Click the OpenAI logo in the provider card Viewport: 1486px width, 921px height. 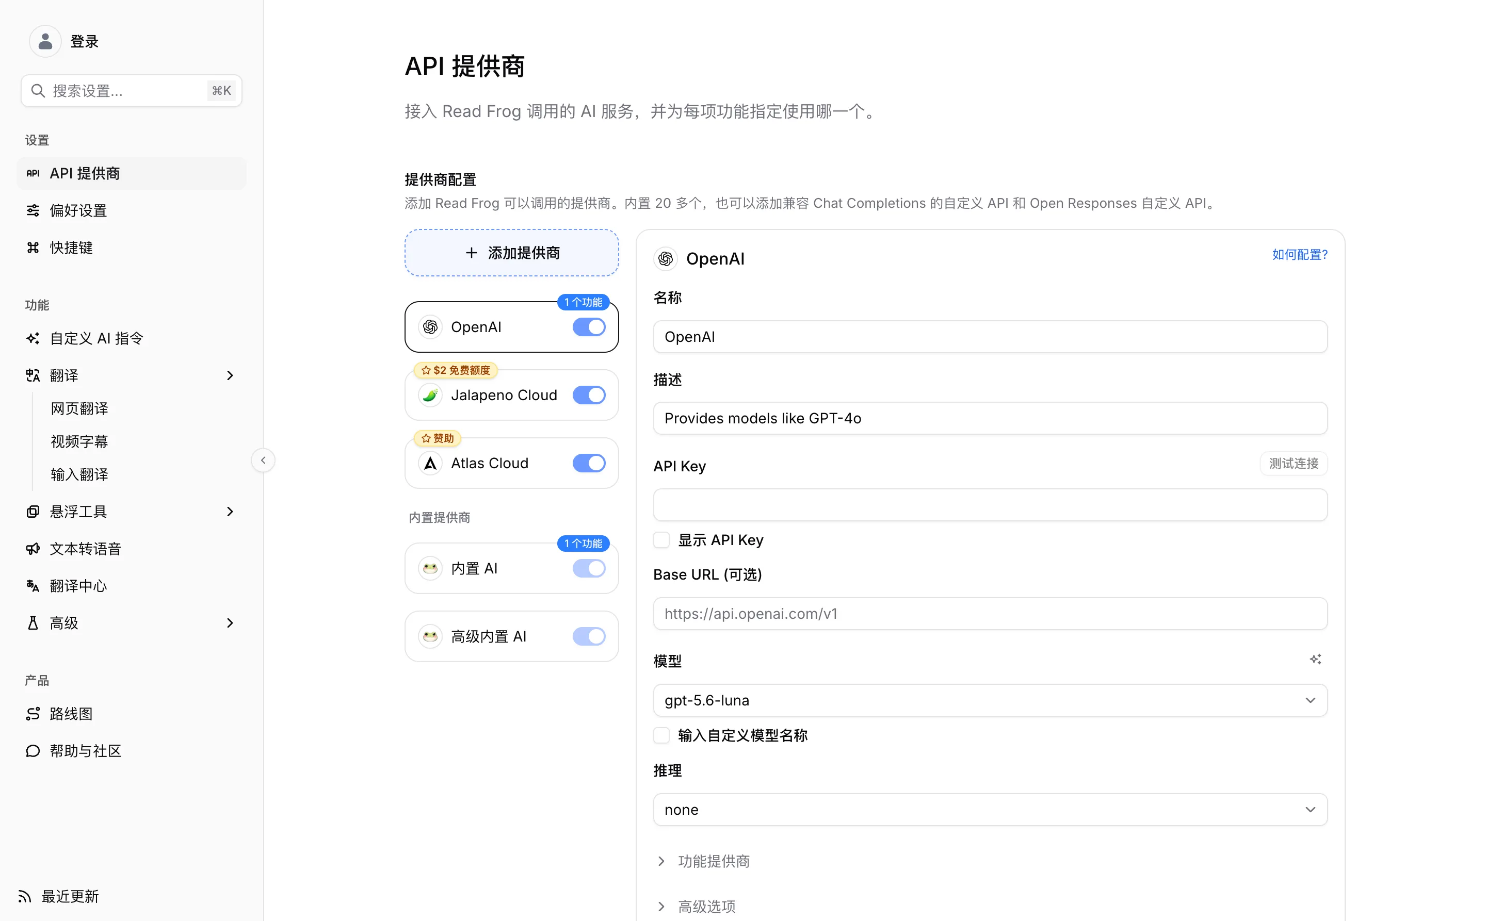point(430,327)
